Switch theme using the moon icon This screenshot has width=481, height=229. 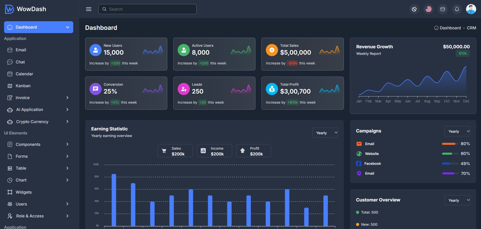pos(414,9)
